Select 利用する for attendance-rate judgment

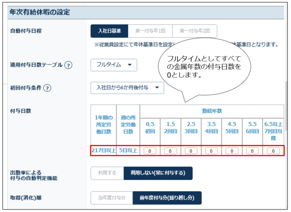tap(107, 173)
